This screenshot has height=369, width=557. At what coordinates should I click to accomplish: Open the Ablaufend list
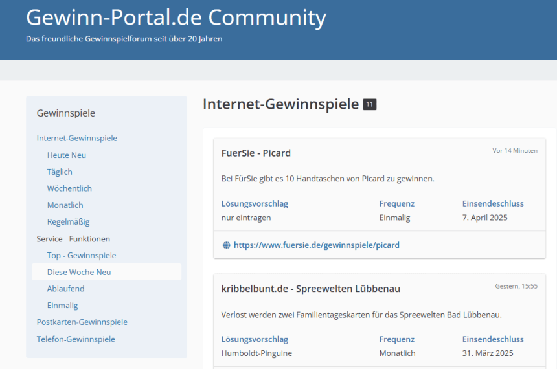click(65, 289)
